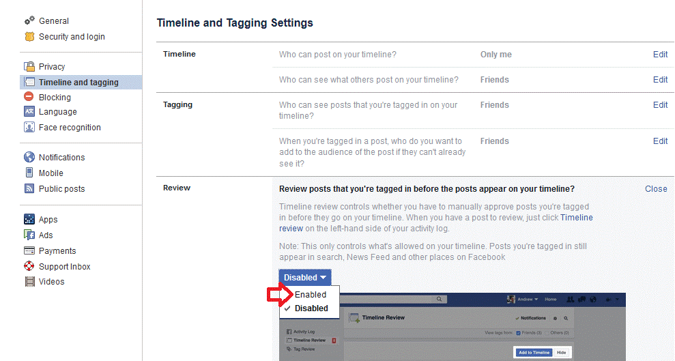Screen dimensions: 675x361
Task: Click the Timeline Review preview image
Action: click(x=452, y=327)
